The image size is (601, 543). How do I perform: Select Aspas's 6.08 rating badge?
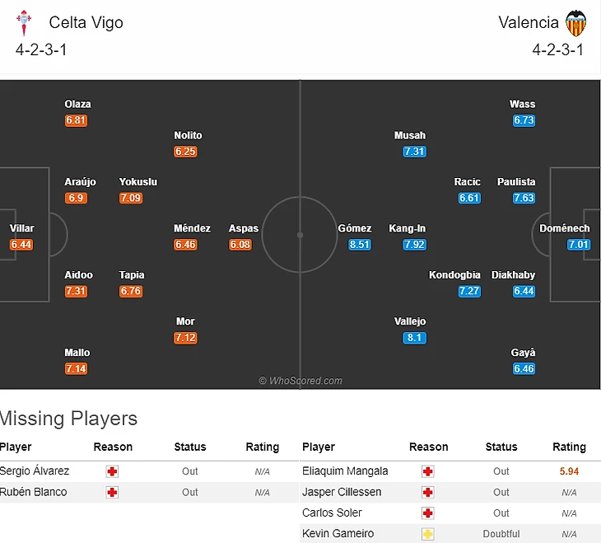(240, 245)
